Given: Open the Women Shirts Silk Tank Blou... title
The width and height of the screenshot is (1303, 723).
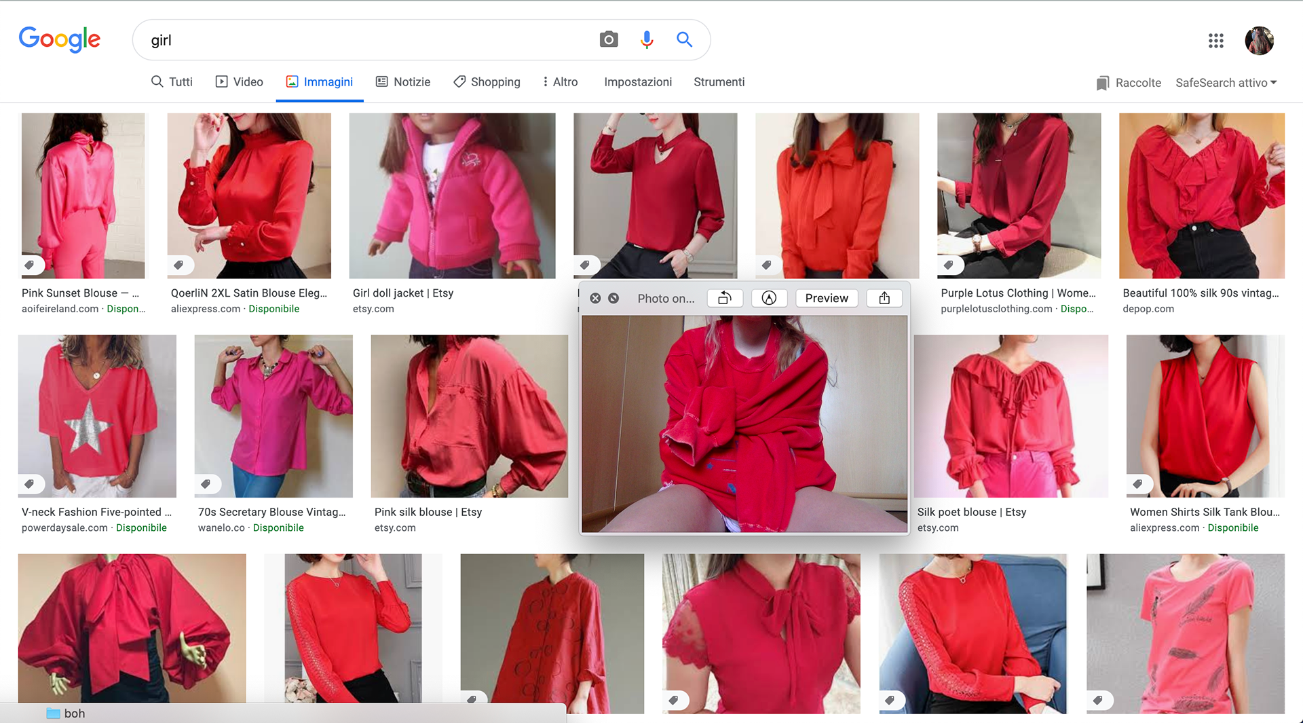Looking at the screenshot, I should 1205,513.
